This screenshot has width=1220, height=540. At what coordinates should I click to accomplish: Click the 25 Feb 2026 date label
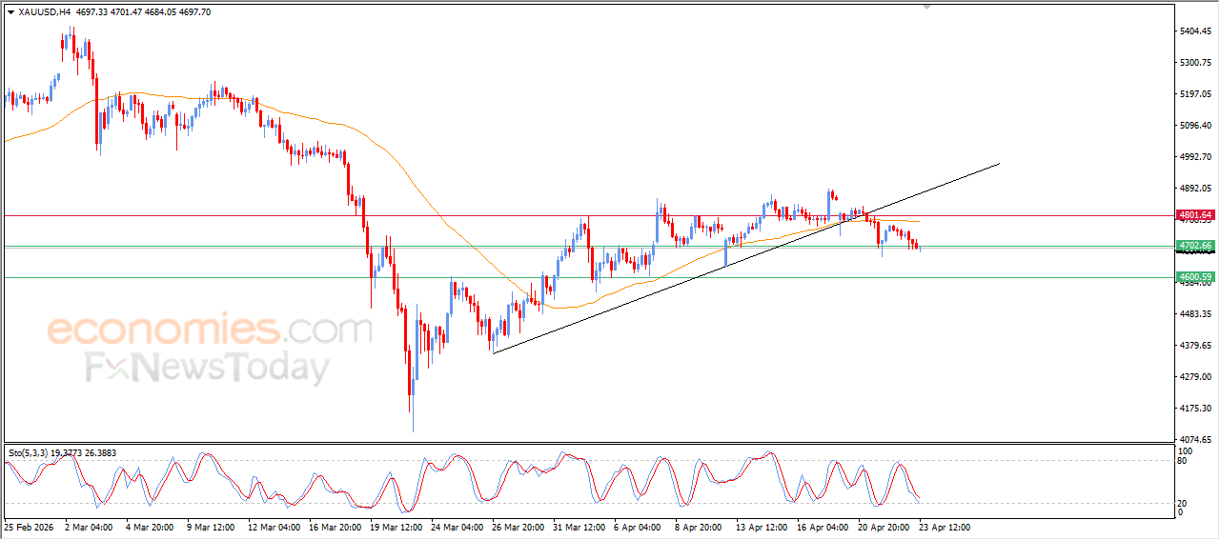(30, 526)
